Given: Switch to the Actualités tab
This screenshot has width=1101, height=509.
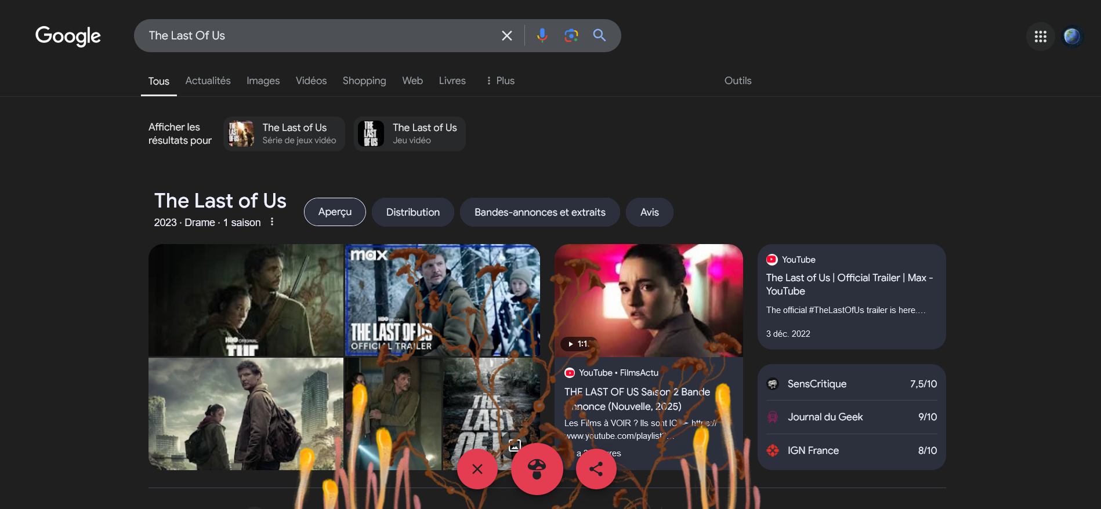Looking at the screenshot, I should [x=208, y=81].
